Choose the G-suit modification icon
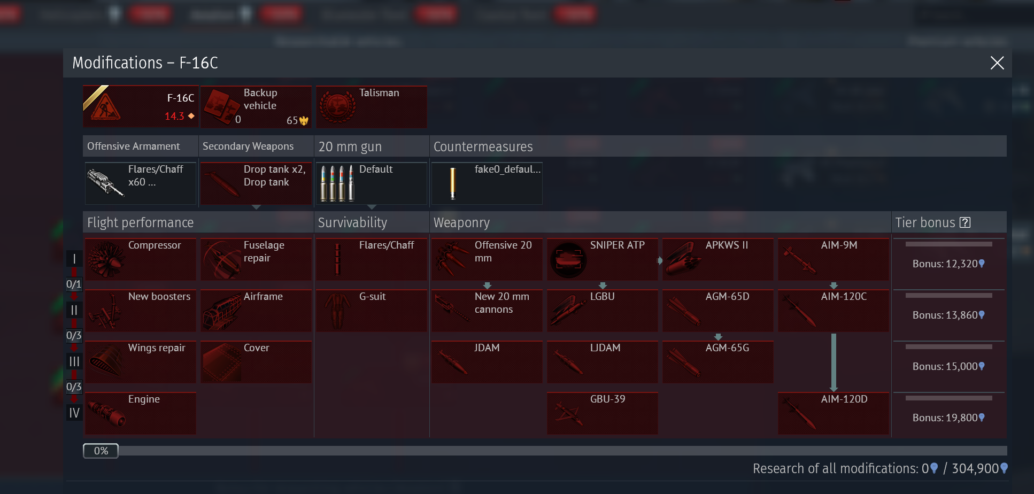Viewport: 1034px width, 494px height. tap(337, 311)
